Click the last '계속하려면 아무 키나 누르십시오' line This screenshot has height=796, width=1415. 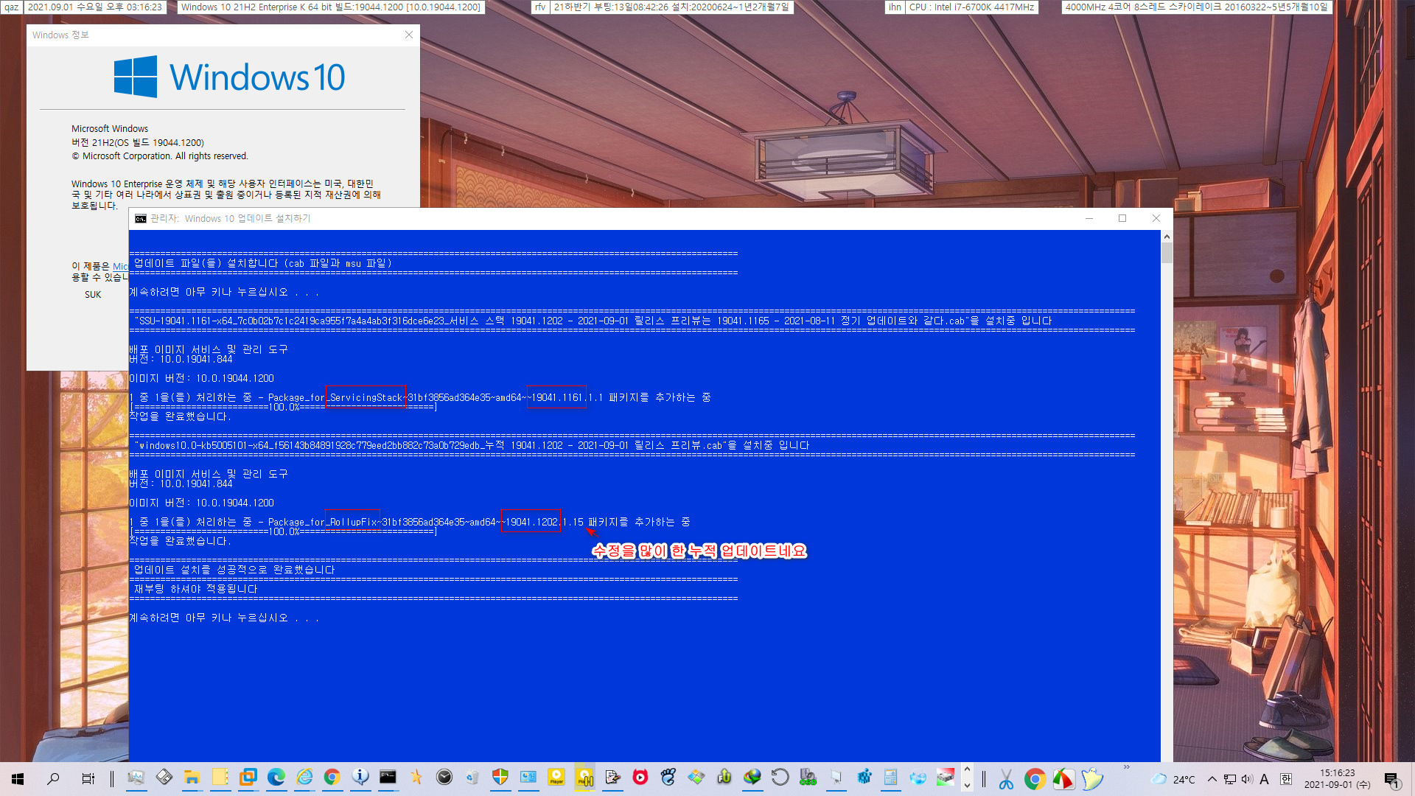(224, 618)
